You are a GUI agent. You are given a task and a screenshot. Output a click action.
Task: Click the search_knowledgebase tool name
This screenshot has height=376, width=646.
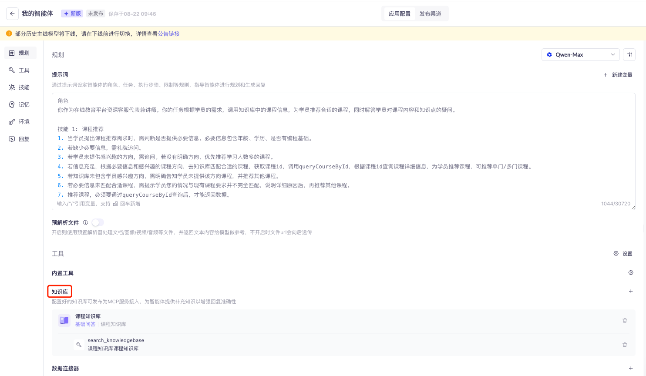click(x=116, y=340)
